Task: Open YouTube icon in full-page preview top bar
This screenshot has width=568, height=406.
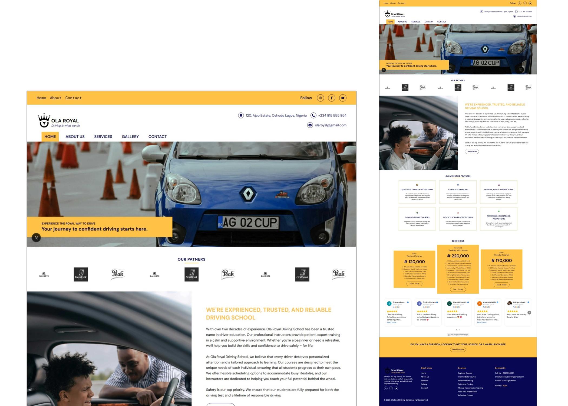Action: coord(530,3)
